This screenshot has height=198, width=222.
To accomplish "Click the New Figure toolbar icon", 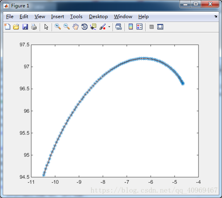I will click(x=7, y=27).
